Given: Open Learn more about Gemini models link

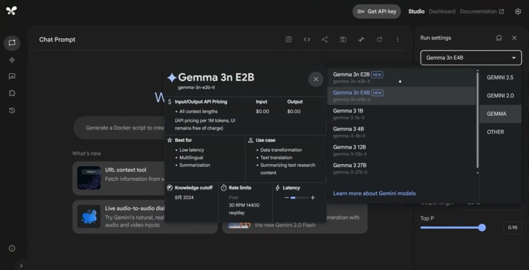Looking at the screenshot, I should pyautogui.click(x=374, y=194).
